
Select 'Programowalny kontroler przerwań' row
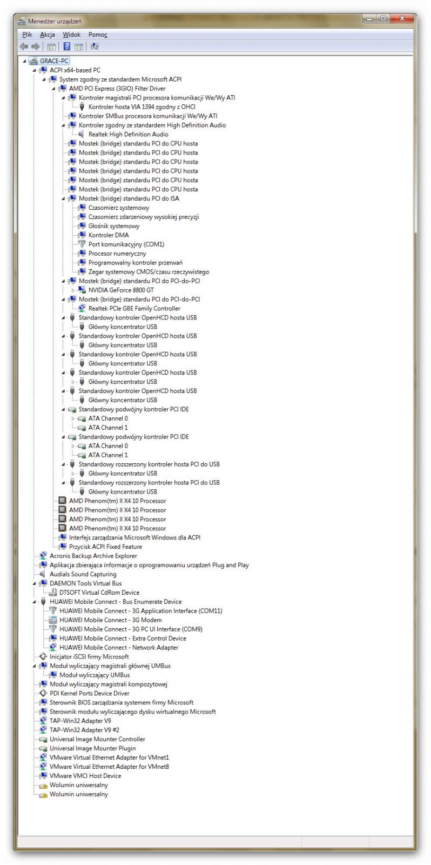point(136,263)
